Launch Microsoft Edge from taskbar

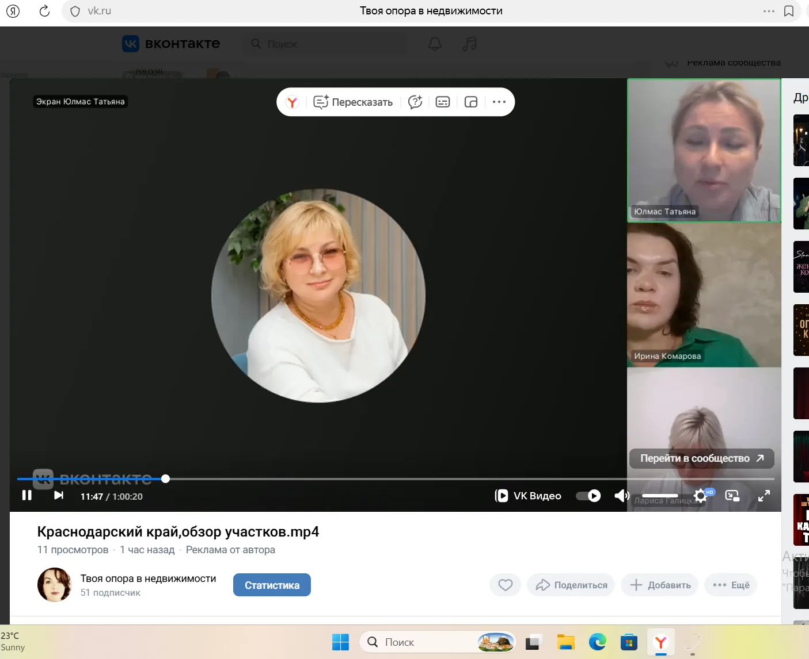point(597,642)
